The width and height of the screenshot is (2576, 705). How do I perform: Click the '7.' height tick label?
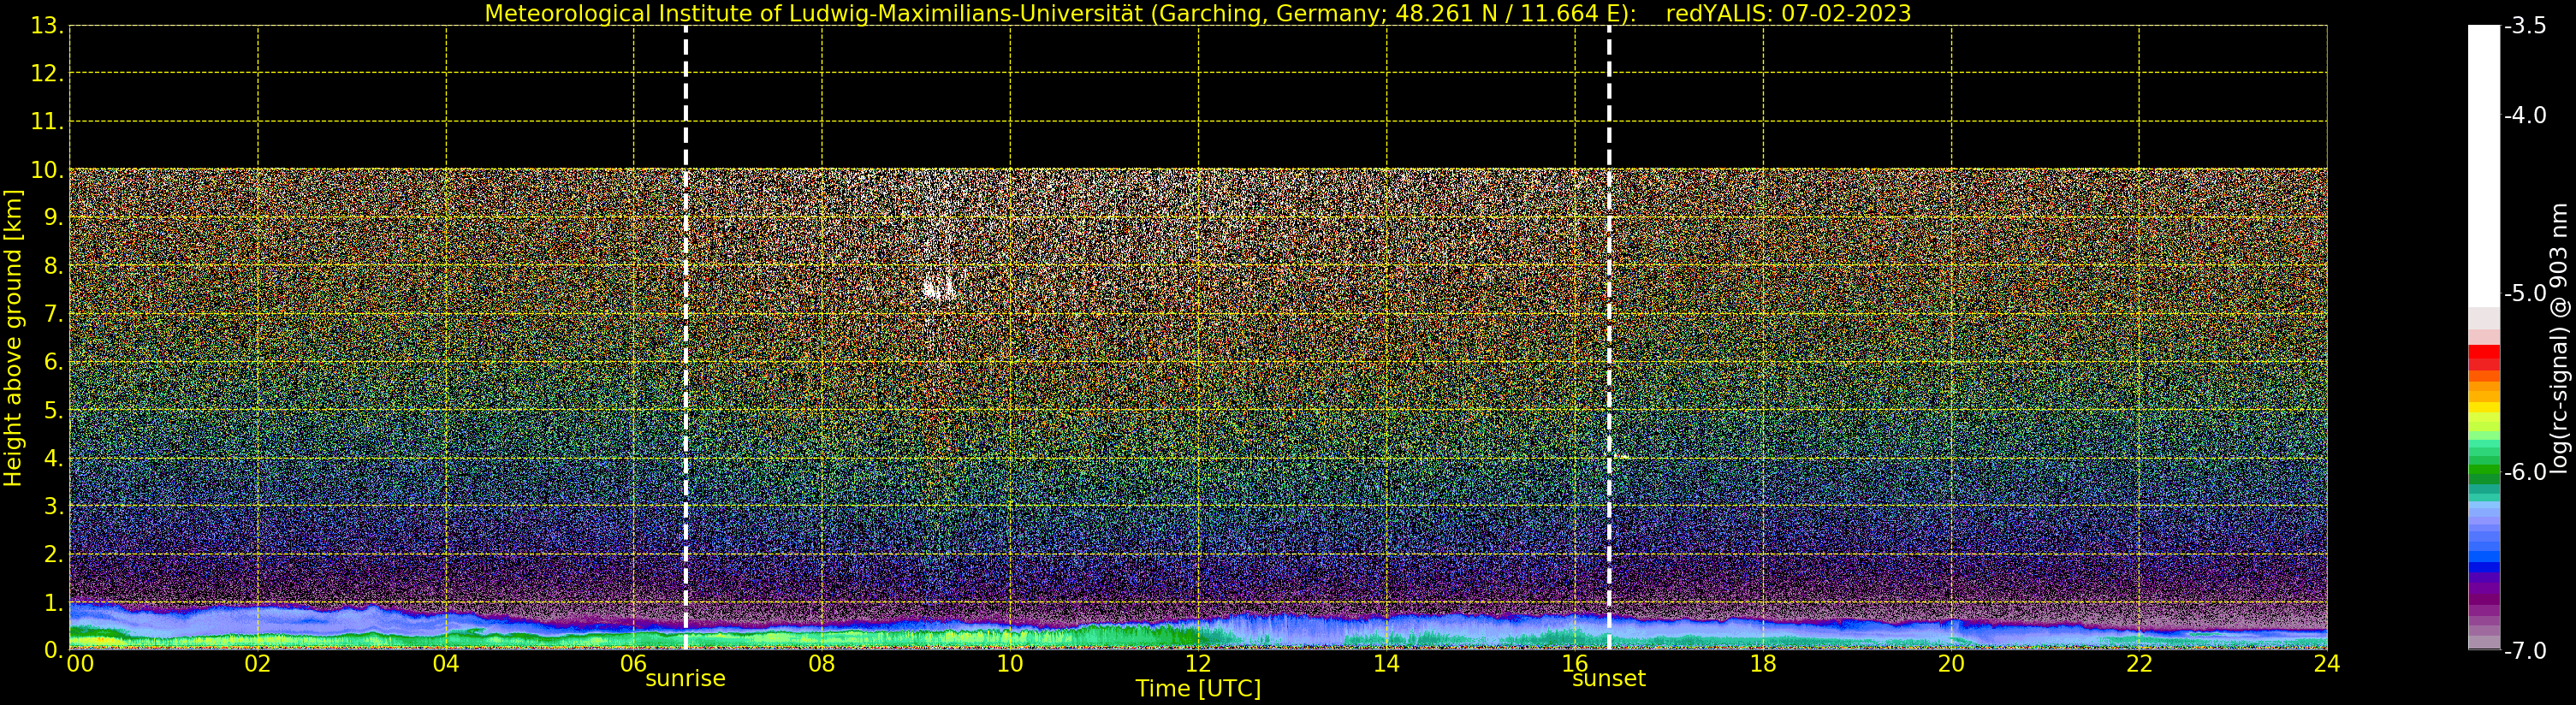(x=53, y=314)
